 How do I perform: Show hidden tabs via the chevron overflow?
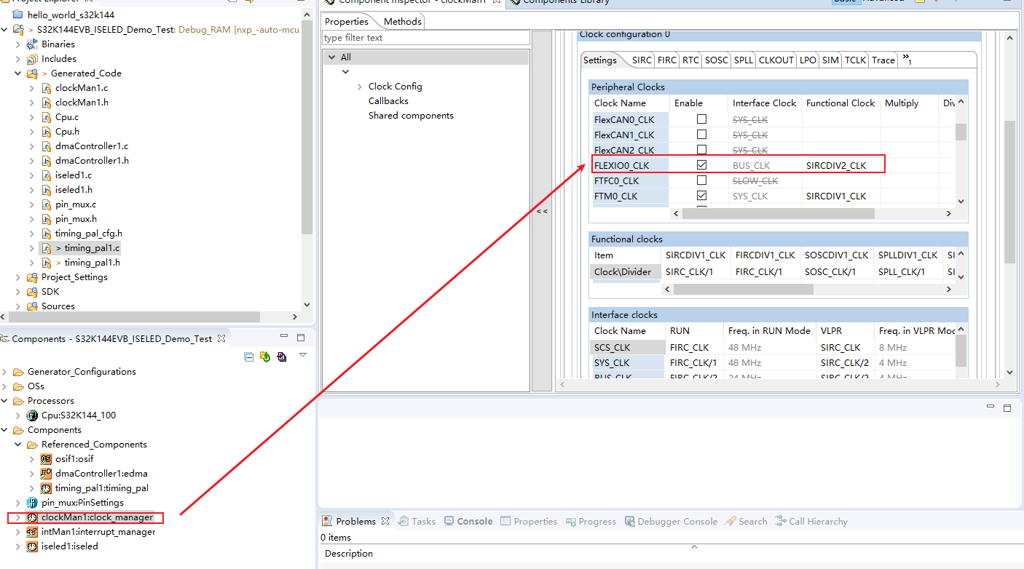(x=907, y=59)
